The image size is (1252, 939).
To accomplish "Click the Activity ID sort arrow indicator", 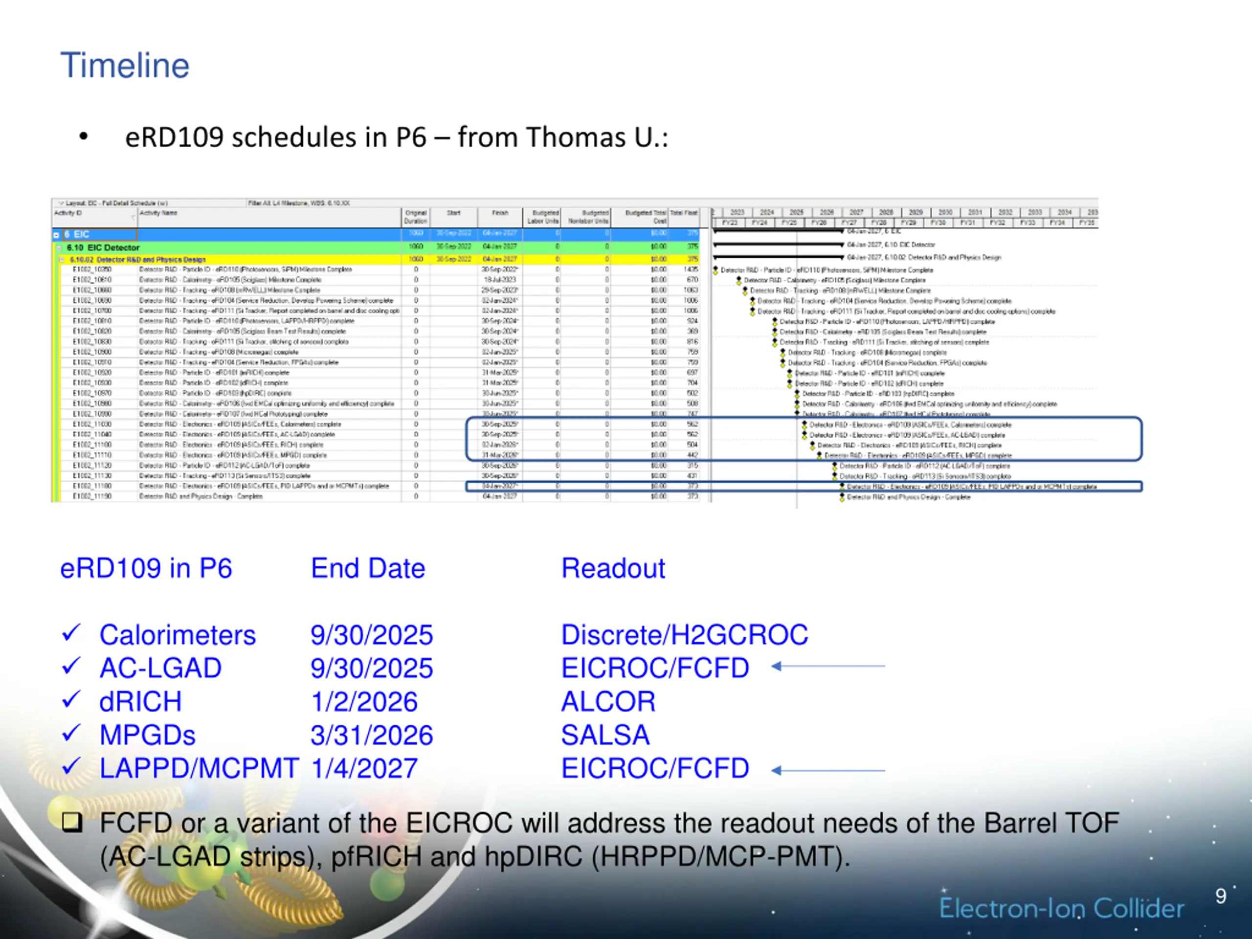I will pos(134,217).
